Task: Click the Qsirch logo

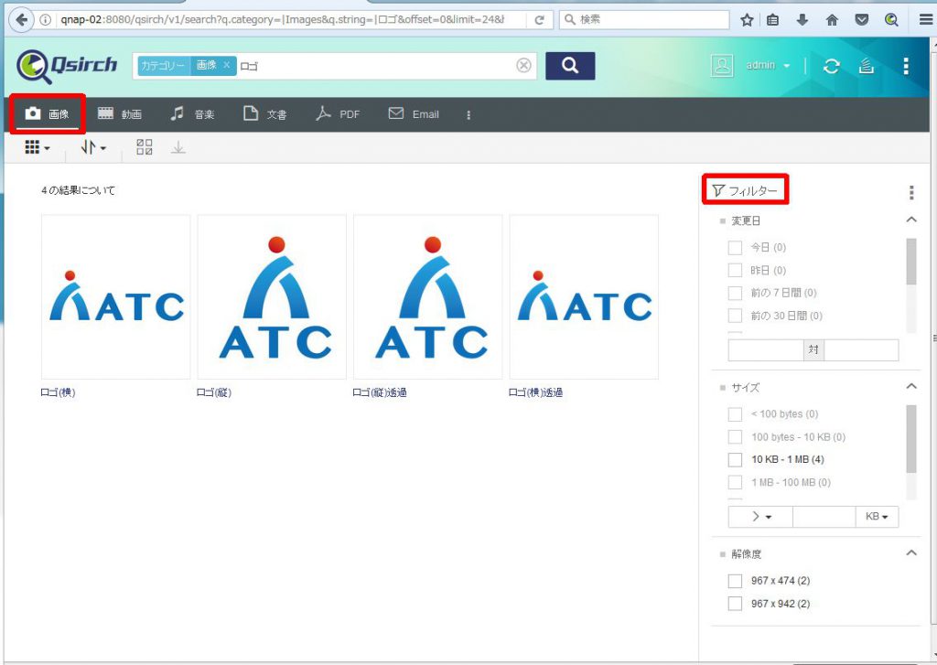Action: click(66, 66)
